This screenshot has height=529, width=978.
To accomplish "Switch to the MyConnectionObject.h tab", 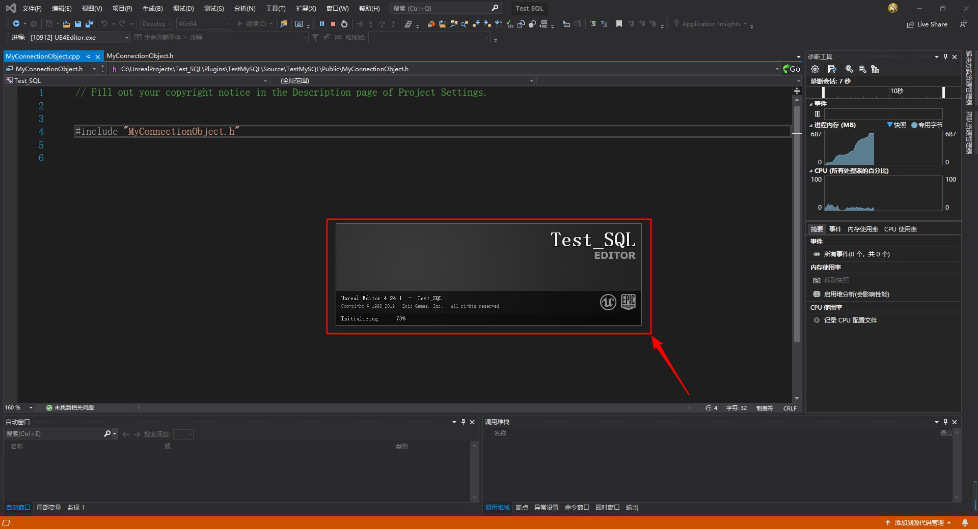I will (140, 55).
